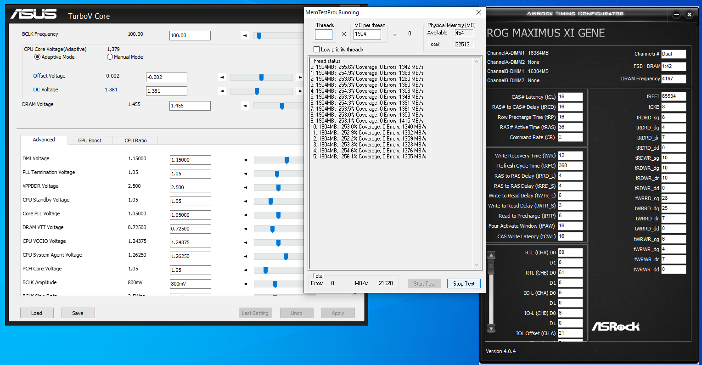The height and width of the screenshot is (365, 702).
Task: Click the CPU VCCIO Voltage input field
Action: click(191, 242)
